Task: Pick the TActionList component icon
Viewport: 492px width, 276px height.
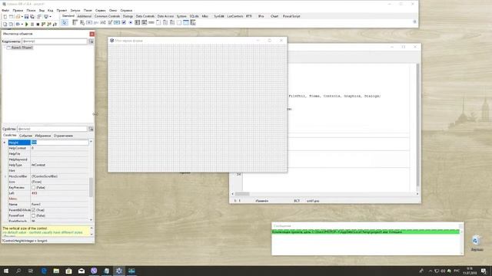Action: coord(193,22)
